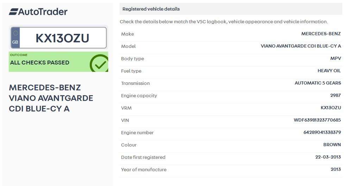Click the Transmission value AUTOMATIC 5 GEARS
The width and height of the screenshot is (346, 186).
pyautogui.click(x=317, y=83)
